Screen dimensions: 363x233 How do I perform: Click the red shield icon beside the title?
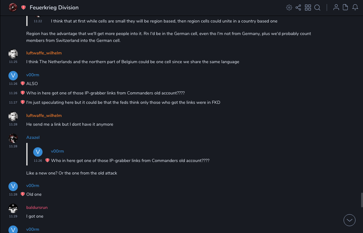pos(23,8)
